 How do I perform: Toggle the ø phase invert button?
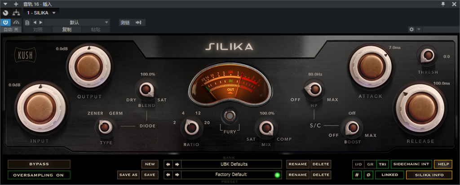[368, 175]
